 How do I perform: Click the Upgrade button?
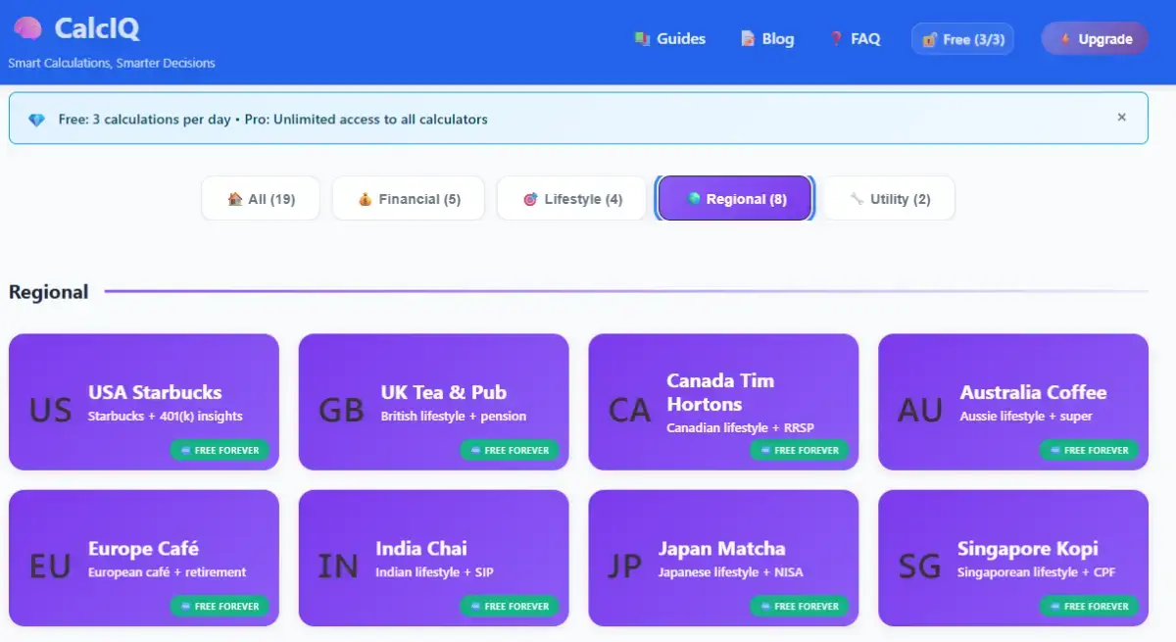click(1095, 39)
